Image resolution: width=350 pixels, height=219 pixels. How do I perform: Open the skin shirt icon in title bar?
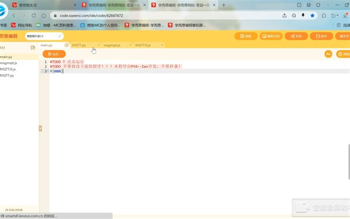[318, 5]
